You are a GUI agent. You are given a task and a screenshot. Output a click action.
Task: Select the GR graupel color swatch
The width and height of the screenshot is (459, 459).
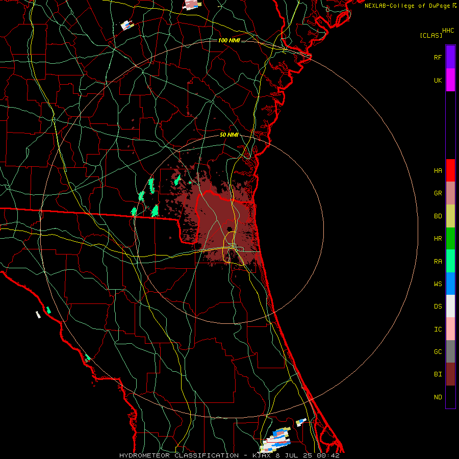[x=450, y=193]
